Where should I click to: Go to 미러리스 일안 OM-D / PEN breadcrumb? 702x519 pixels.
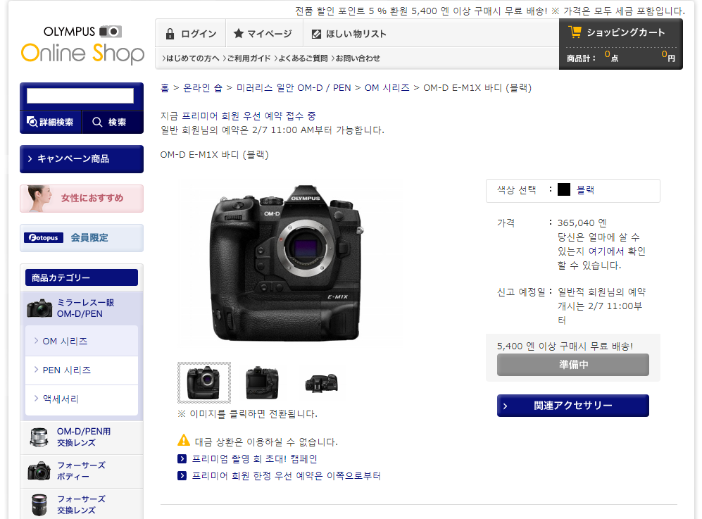coord(294,88)
